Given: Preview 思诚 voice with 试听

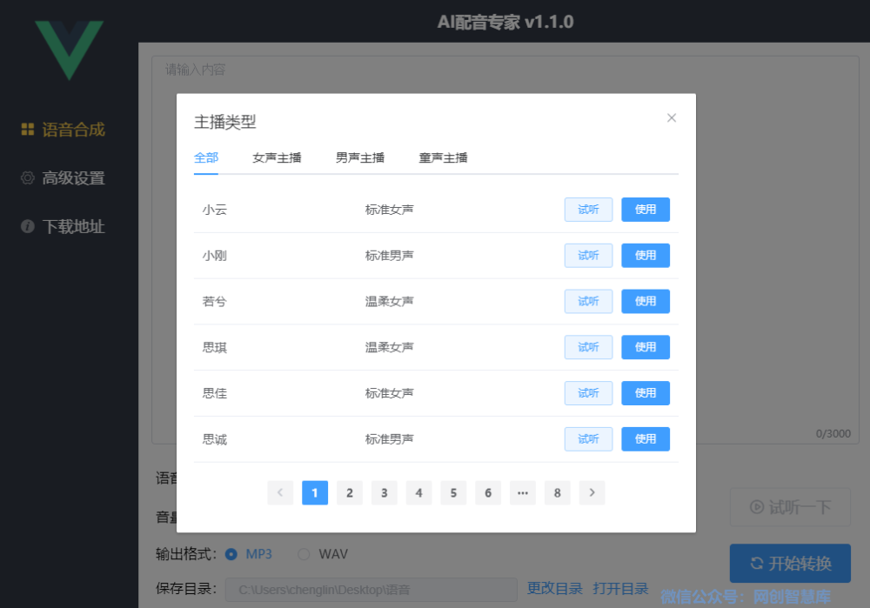Looking at the screenshot, I should (x=588, y=438).
